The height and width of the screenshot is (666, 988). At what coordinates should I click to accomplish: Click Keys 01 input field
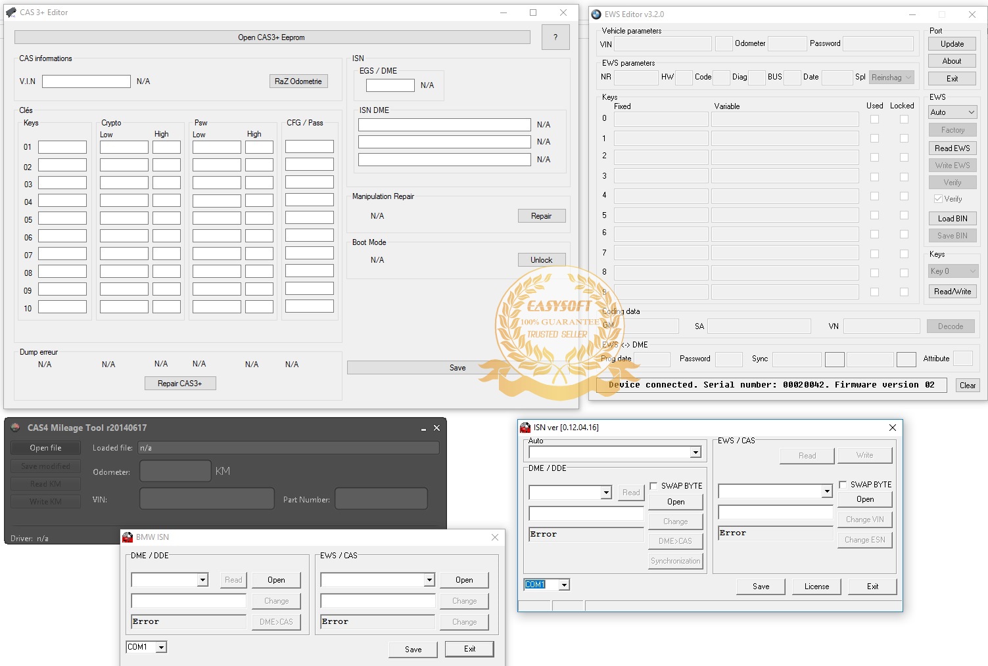click(x=62, y=147)
